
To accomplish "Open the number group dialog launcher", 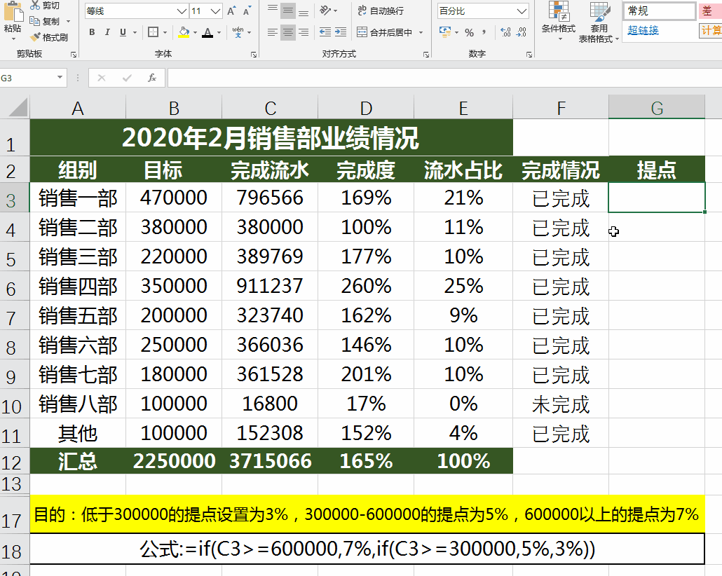I will click(x=529, y=55).
